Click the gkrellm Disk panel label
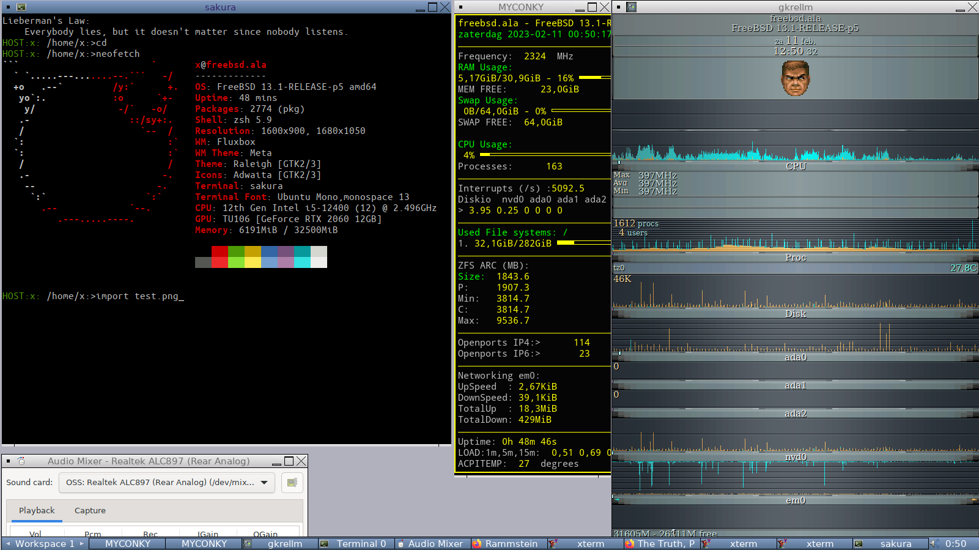The height and width of the screenshot is (550, 979). 796,314
